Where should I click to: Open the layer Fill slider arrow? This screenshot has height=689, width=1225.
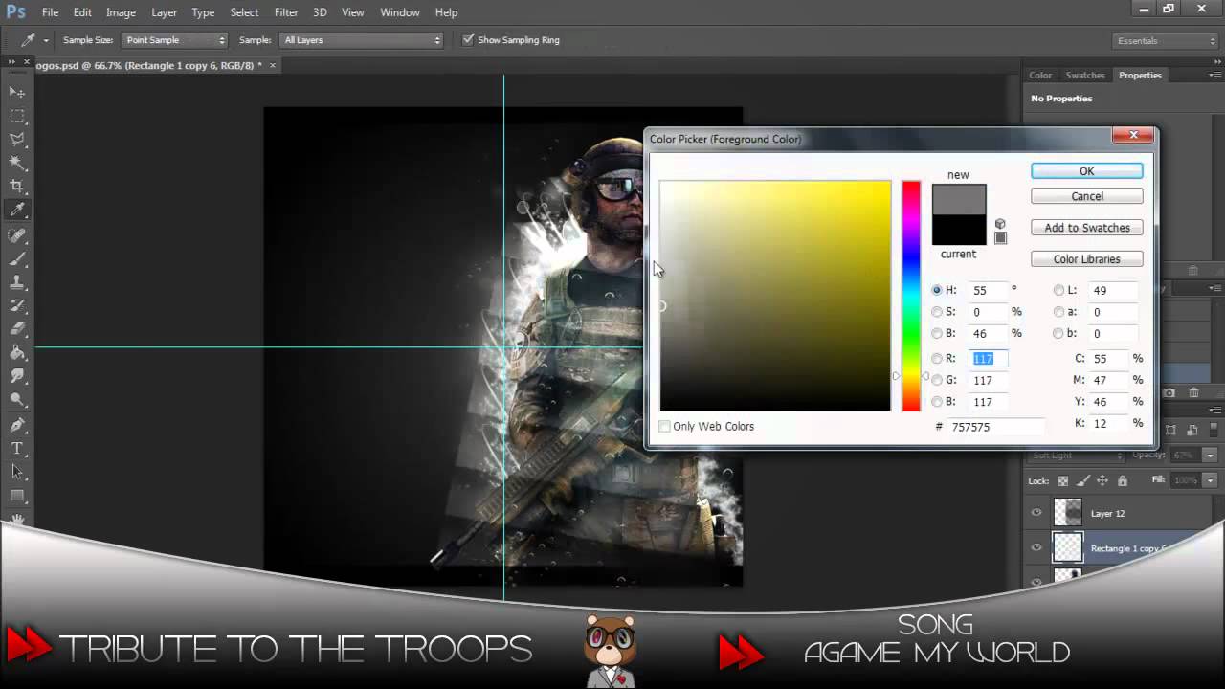point(1210,480)
